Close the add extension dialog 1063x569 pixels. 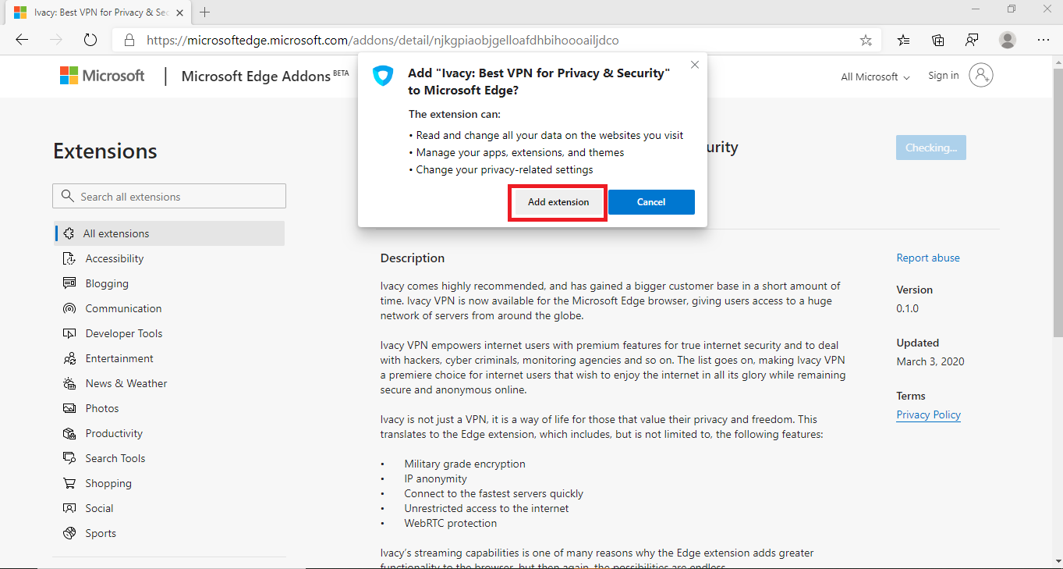(695, 65)
